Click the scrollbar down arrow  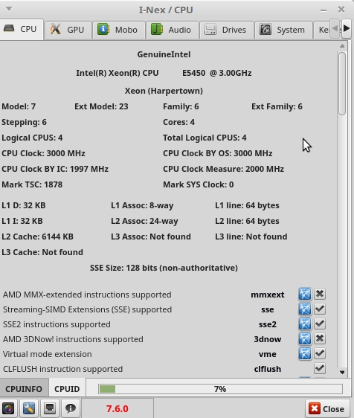[x=342, y=372]
